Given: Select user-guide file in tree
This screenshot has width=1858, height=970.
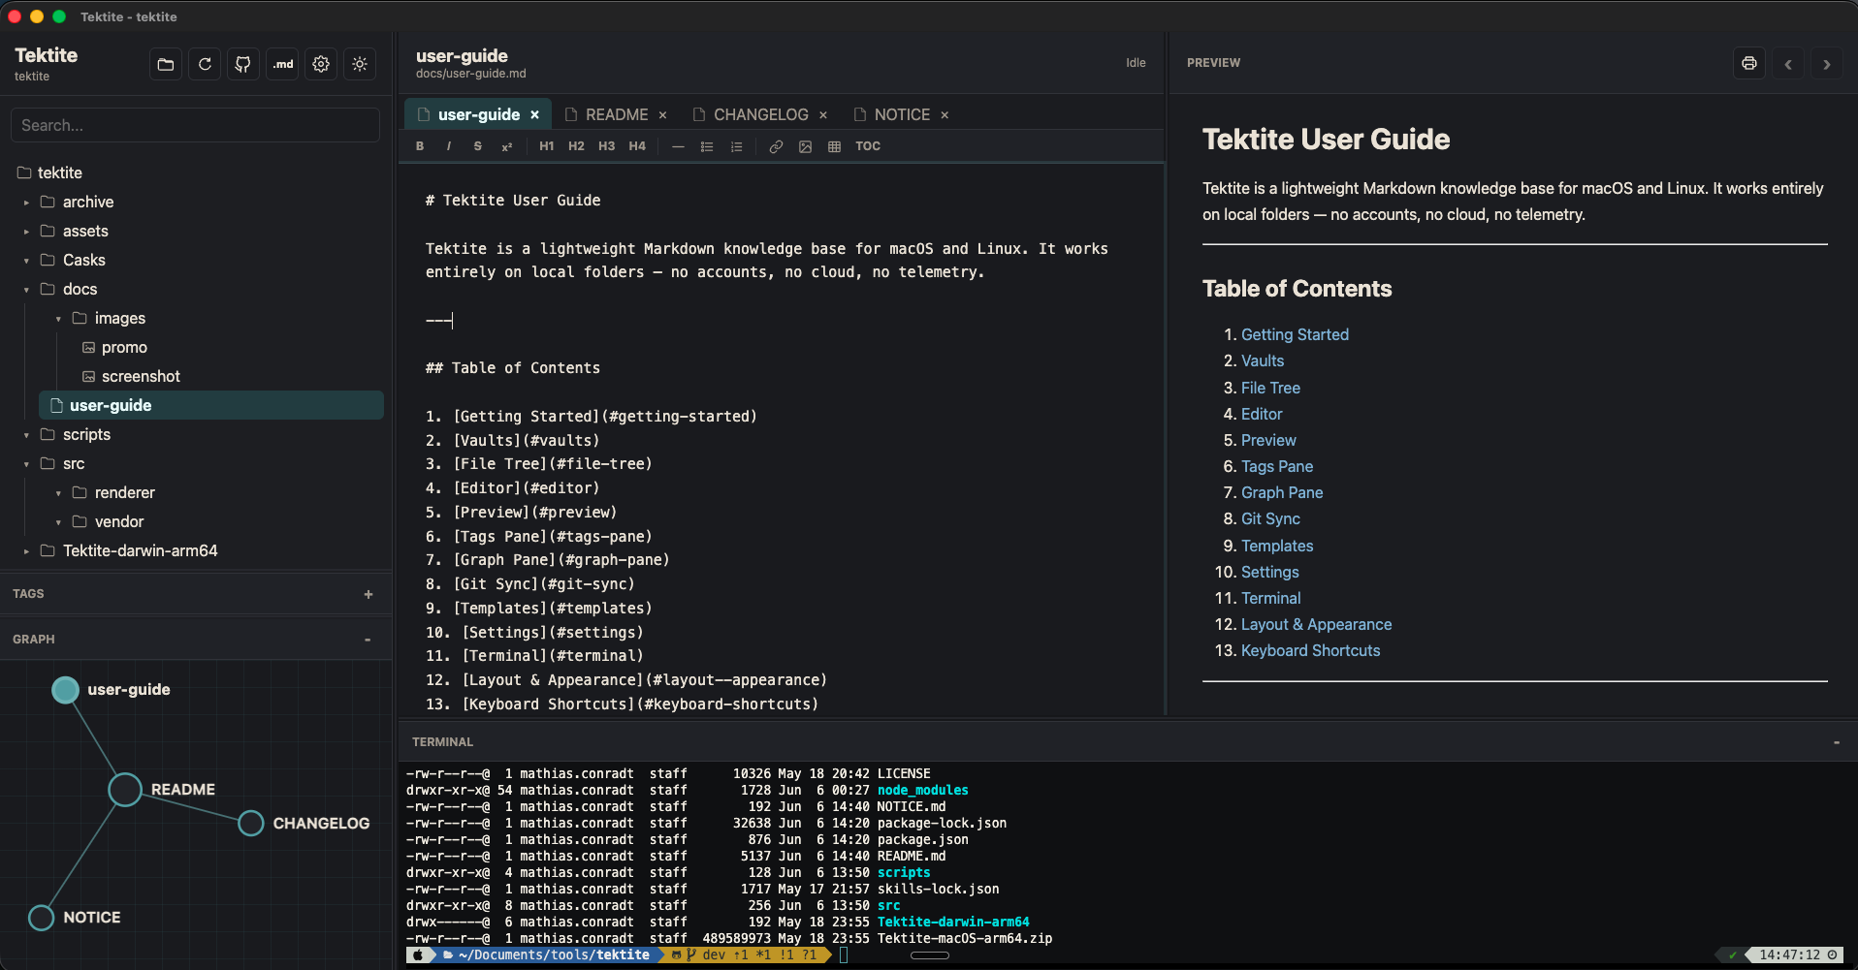Looking at the screenshot, I should pos(211,405).
